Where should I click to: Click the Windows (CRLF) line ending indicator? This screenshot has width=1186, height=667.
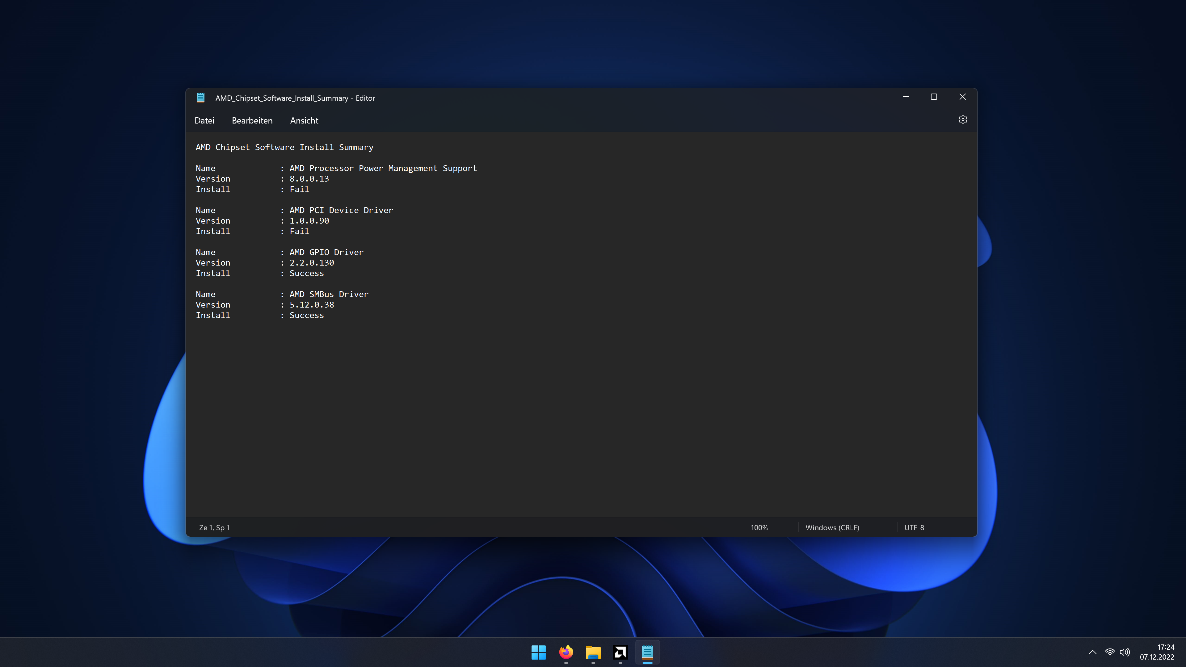point(832,527)
